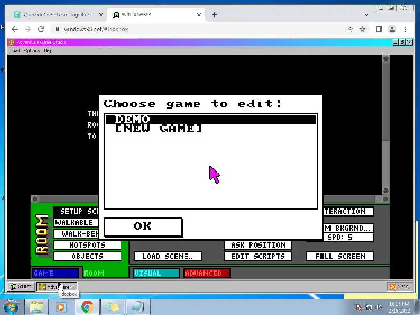420x315 pixels.
Task: Open the Load menu
Action: [15, 50]
